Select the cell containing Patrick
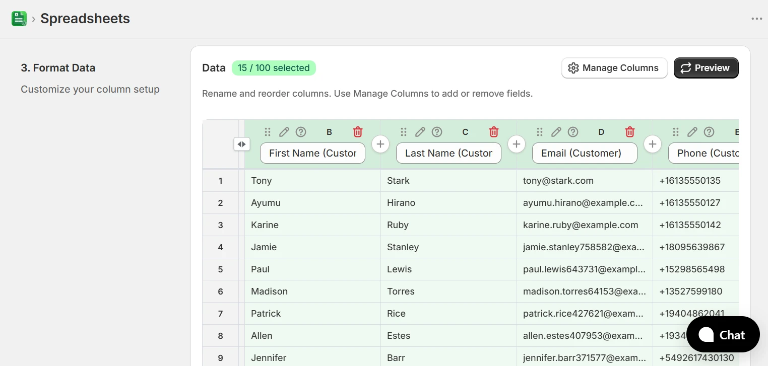 tap(312, 314)
